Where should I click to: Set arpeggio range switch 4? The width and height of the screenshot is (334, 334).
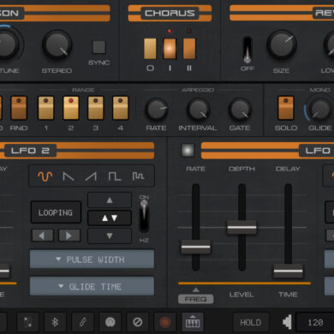(121, 108)
